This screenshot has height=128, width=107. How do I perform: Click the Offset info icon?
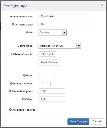point(23,99)
